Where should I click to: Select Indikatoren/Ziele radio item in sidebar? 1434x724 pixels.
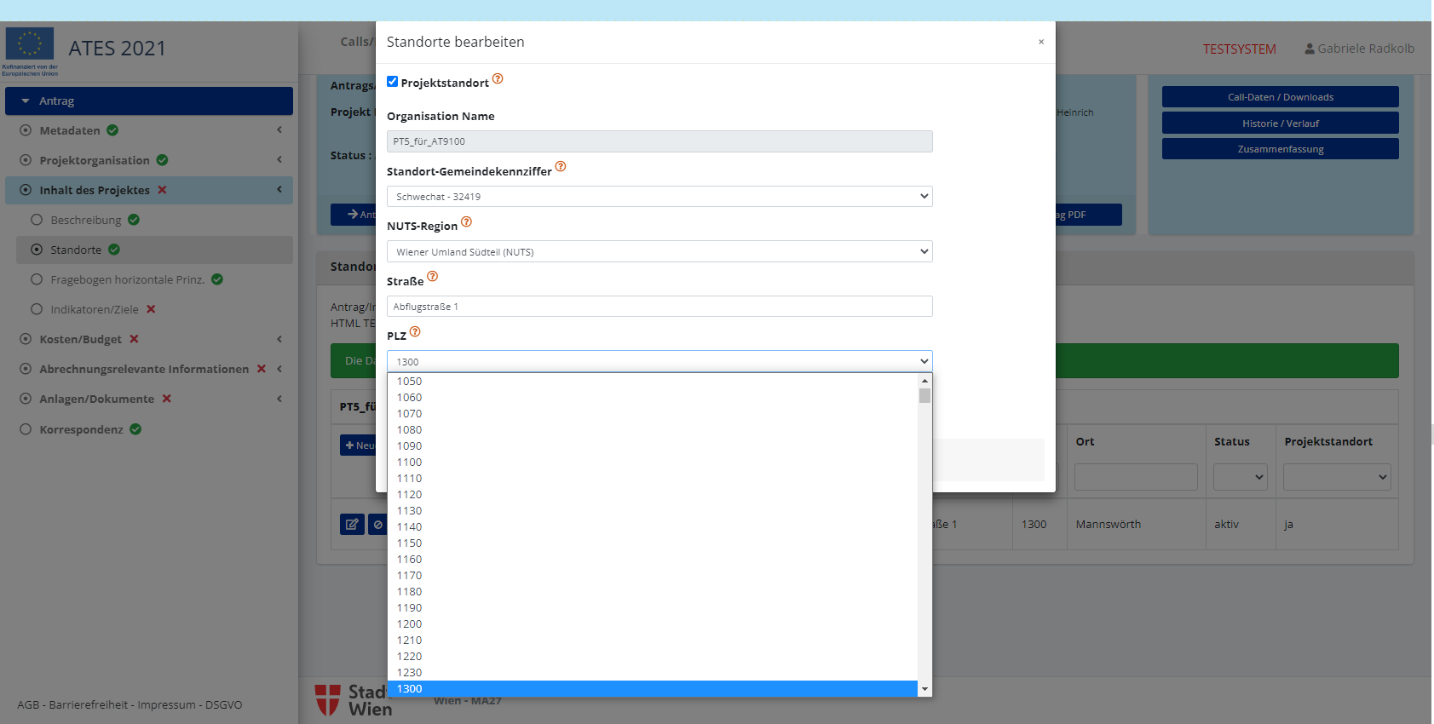[37, 309]
